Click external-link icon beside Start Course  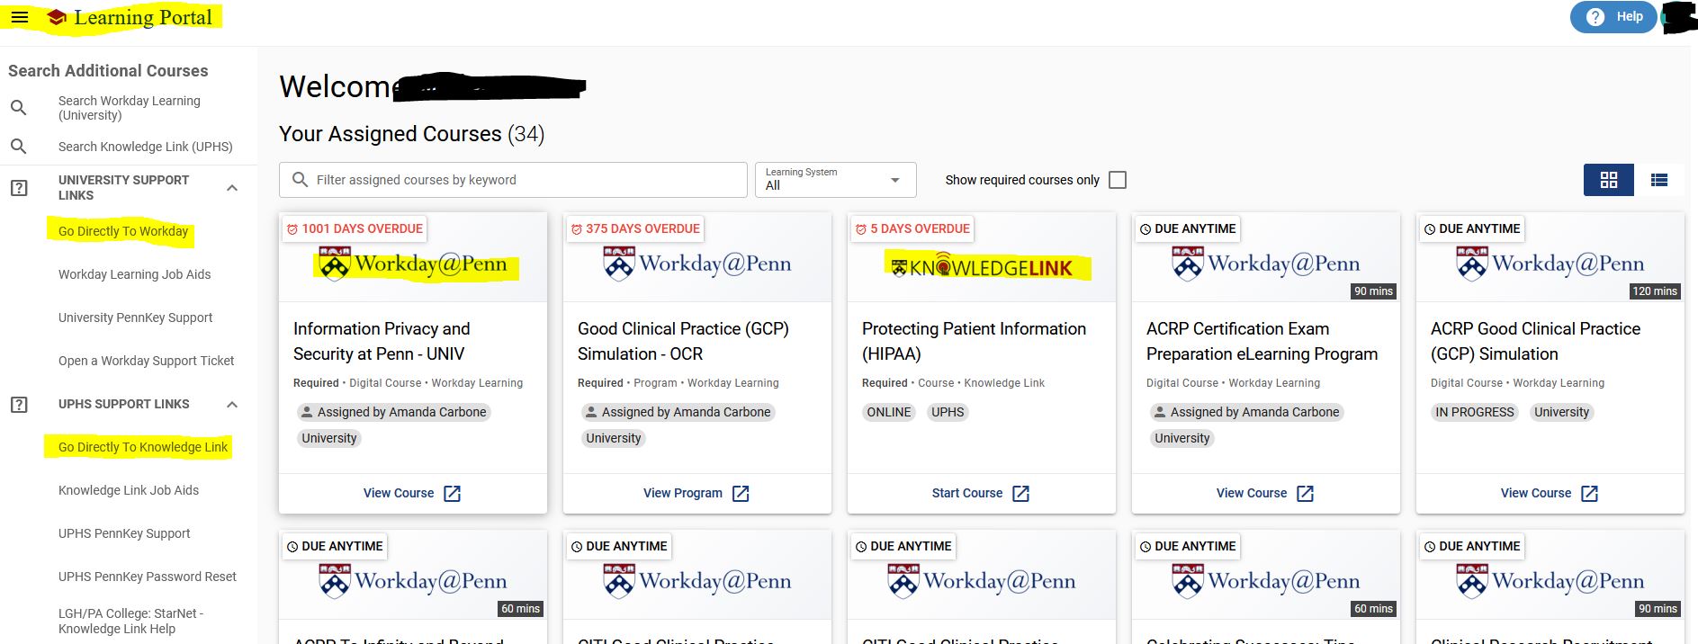pyautogui.click(x=1020, y=494)
